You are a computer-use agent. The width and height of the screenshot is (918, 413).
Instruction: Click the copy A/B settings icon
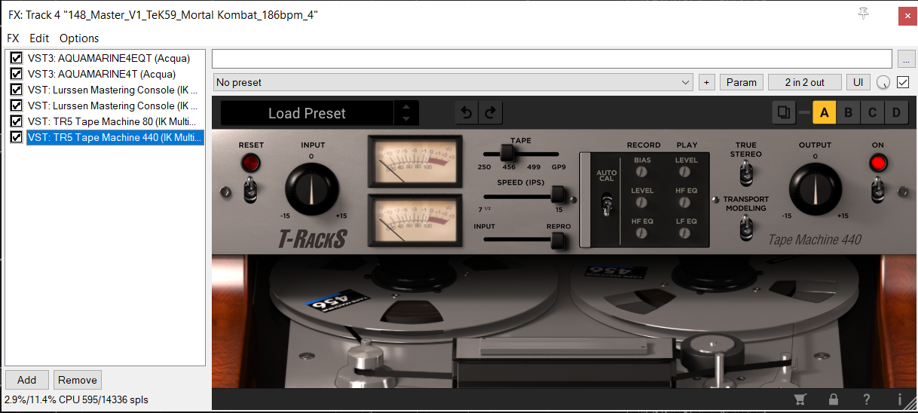coord(785,113)
